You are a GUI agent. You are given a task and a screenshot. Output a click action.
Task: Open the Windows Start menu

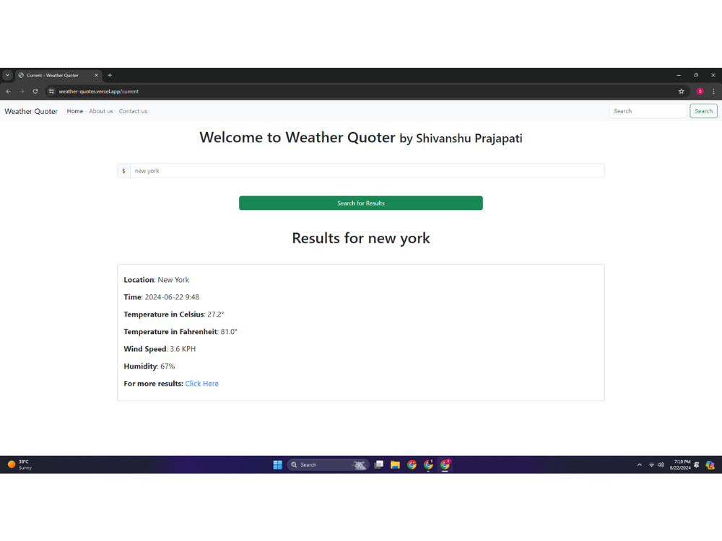point(278,465)
